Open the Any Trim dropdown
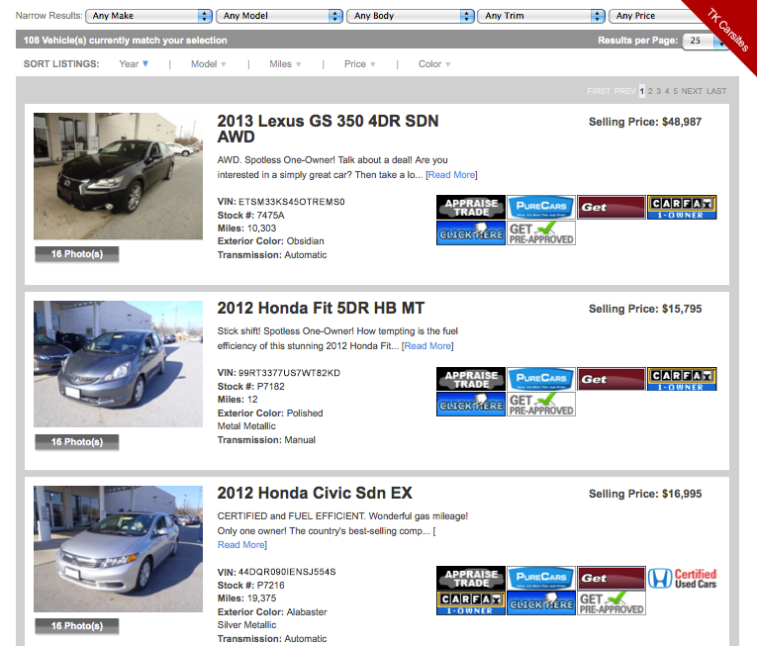The image size is (757, 646). [x=540, y=16]
